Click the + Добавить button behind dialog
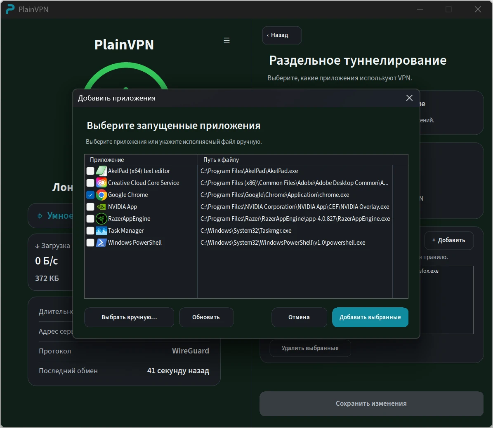Screen dimensions: 493x428 (449, 240)
